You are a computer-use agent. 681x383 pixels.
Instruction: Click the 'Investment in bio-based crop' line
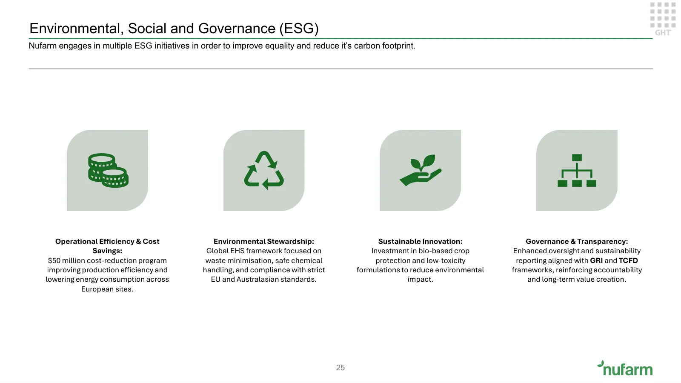[x=421, y=251]
